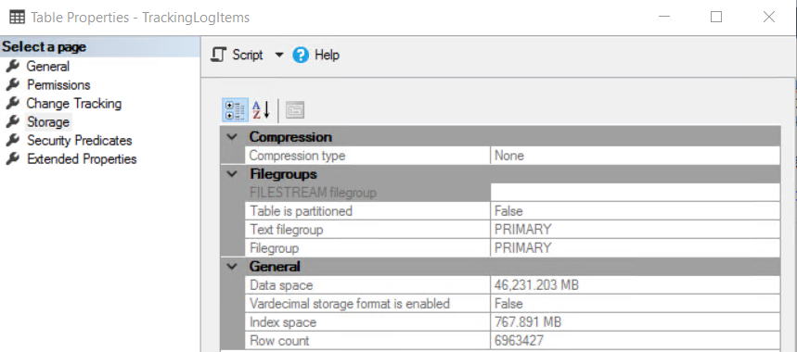Collapse the Compression section
The height and width of the screenshot is (352, 797).
point(232,137)
